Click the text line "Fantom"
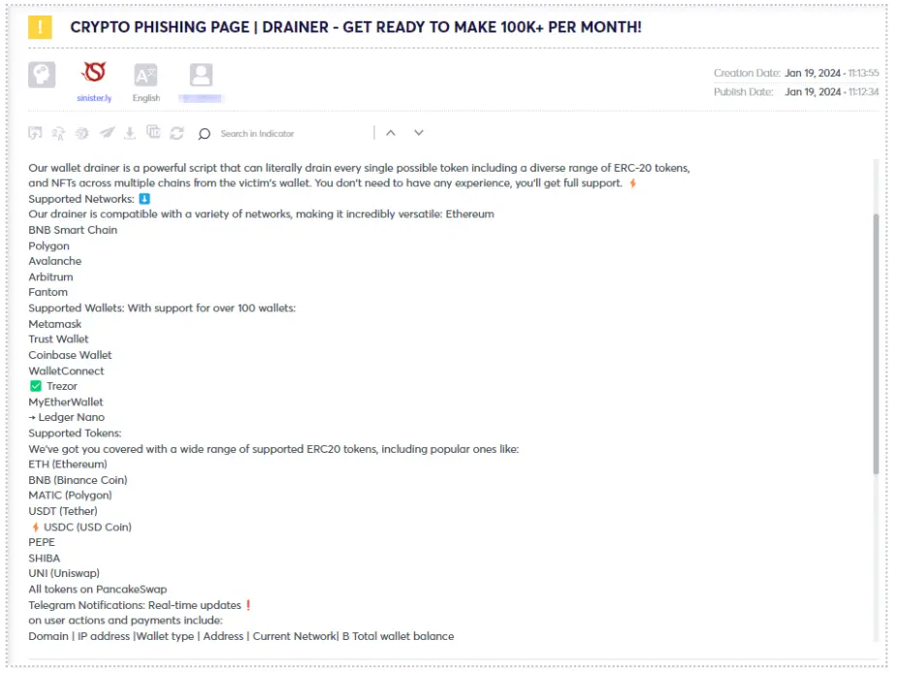Screen dimensions: 897x673 tap(48, 292)
